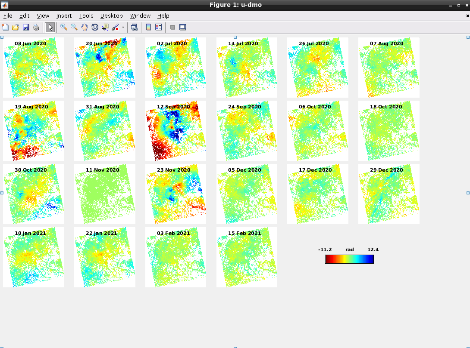This screenshot has height=348, width=470.
Task: Create a new figure from the toolbar
Action: [x=5, y=27]
